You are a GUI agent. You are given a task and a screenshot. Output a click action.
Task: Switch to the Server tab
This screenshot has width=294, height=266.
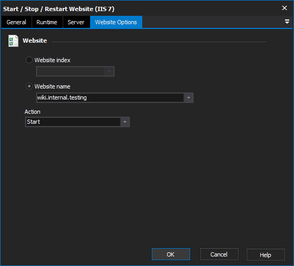point(76,22)
